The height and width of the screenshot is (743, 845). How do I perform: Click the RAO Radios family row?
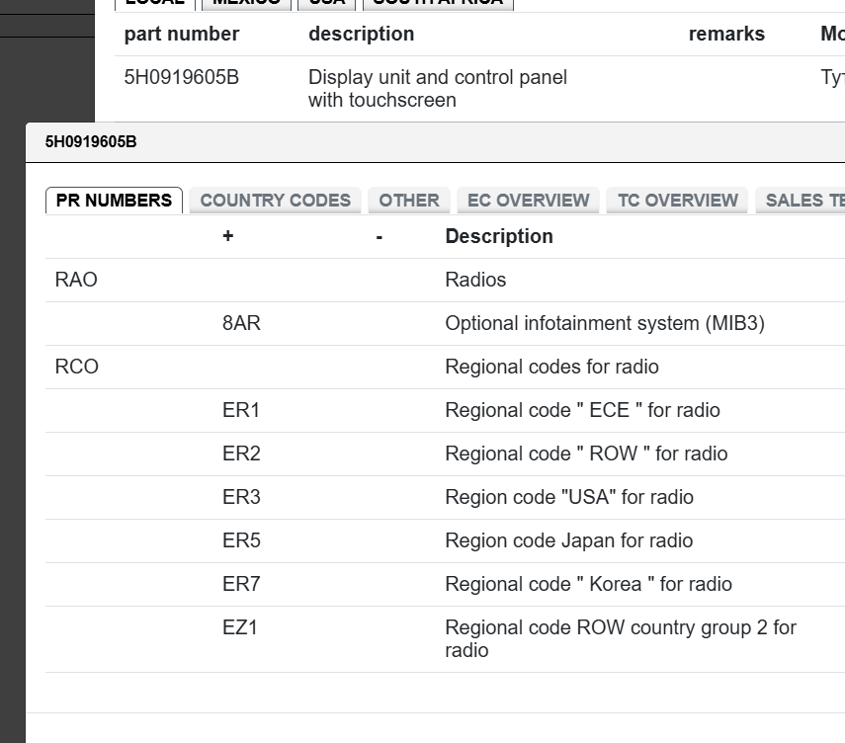[x=76, y=280]
